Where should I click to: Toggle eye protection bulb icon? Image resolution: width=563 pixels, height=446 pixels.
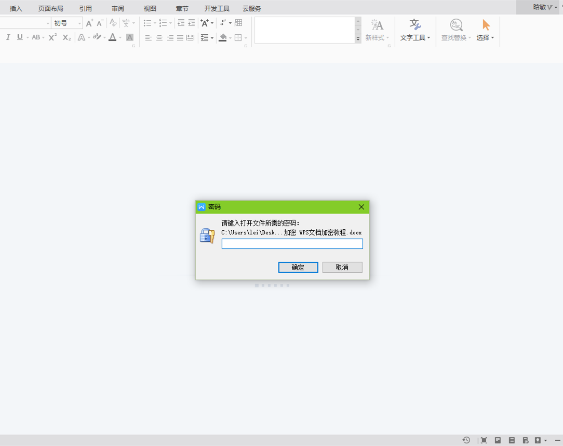(538, 440)
